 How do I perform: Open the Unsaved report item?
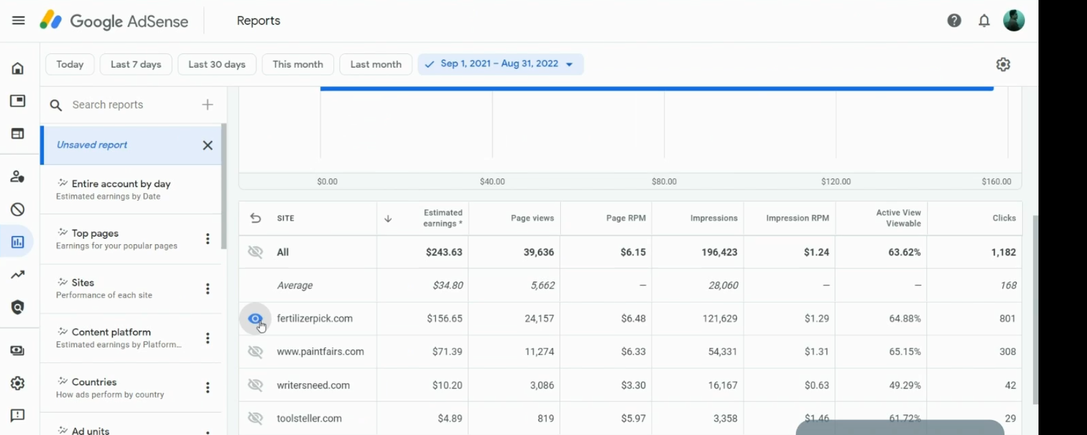pos(131,145)
